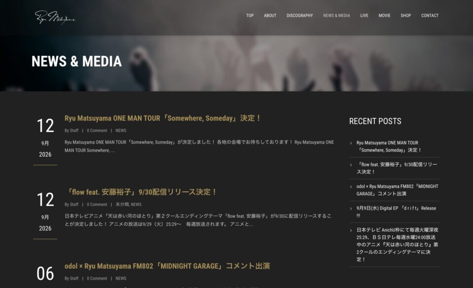Image resolution: width=473 pixels, height=288 pixels.
Task: Open recent post ONE MAN TOUR「Somewhere, Someday」決定！
Action: [389, 146]
